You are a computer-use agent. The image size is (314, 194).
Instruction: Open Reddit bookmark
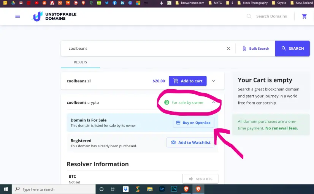tap(44, 3)
